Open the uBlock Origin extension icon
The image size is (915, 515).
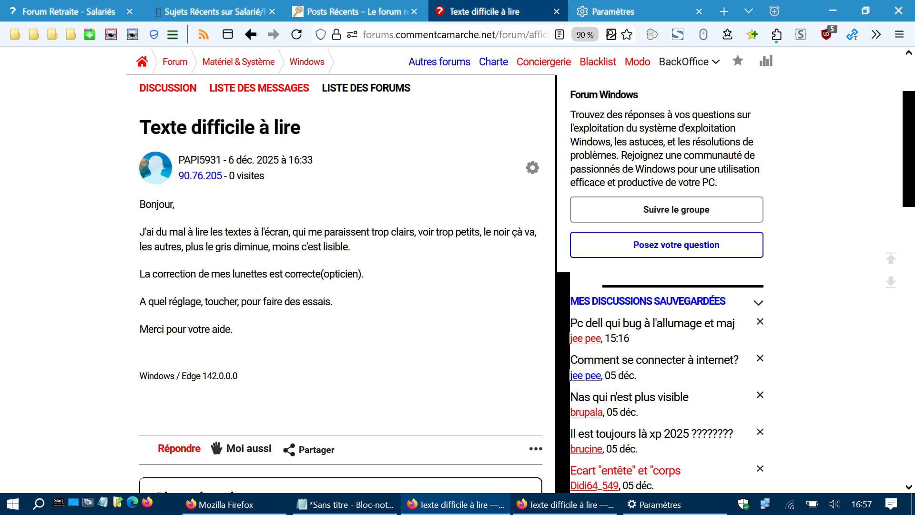(x=827, y=34)
